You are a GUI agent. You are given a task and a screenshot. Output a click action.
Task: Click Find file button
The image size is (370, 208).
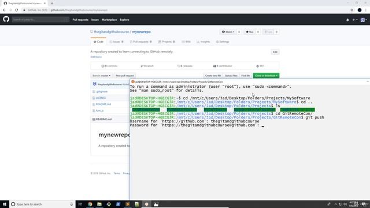pyautogui.click(x=245, y=76)
